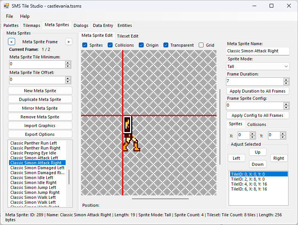Move selected sprite Left
The height and width of the screenshot is (225, 298).
coord(237,158)
